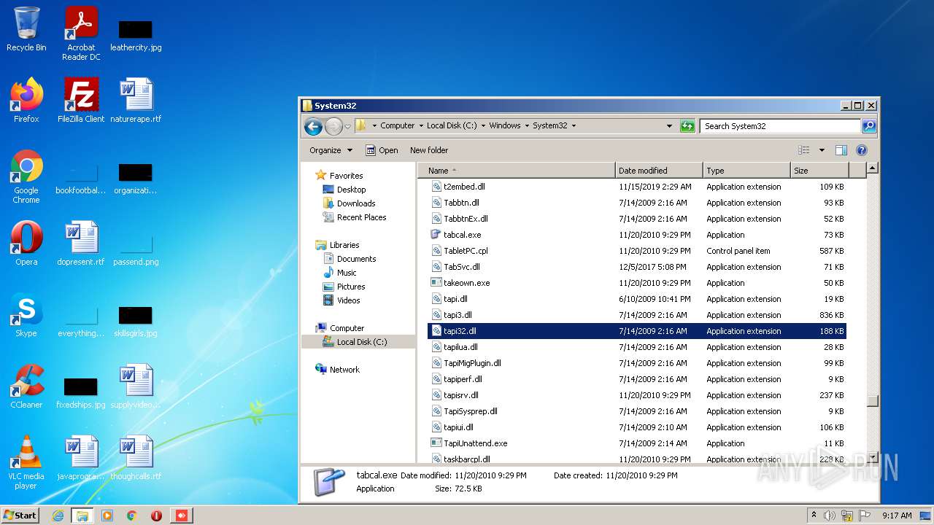Select leathercity.jpg file on desktop
Image resolution: width=934 pixels, height=525 pixels.
pyautogui.click(x=136, y=36)
